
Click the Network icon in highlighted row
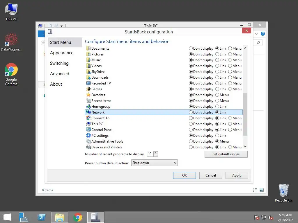click(88, 112)
